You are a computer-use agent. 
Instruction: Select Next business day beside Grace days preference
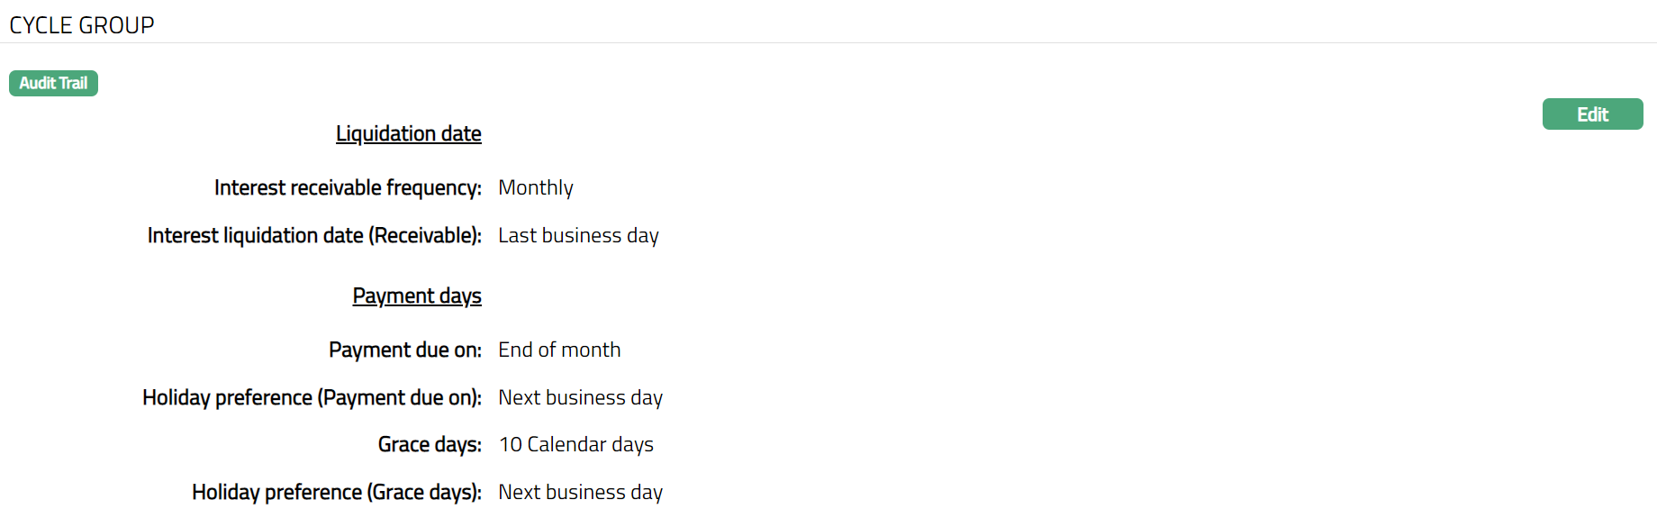(580, 493)
